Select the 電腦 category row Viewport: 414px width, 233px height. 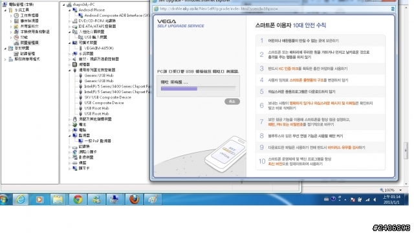click(82, 130)
